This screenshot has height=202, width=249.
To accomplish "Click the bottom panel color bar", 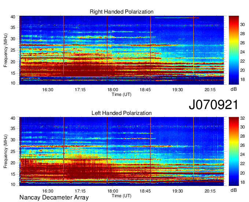I will tap(234, 151).
